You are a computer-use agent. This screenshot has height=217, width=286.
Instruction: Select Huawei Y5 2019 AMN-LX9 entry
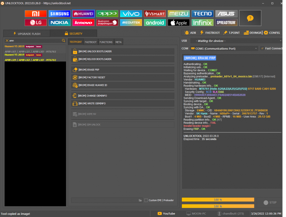(x=35, y=57)
